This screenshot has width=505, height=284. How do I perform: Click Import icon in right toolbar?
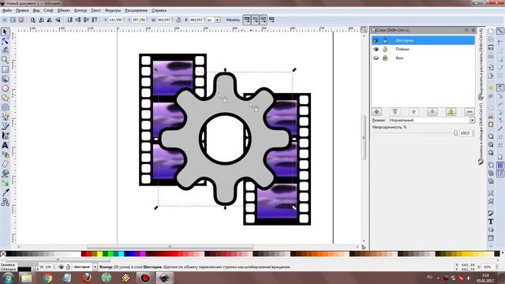coord(491,68)
